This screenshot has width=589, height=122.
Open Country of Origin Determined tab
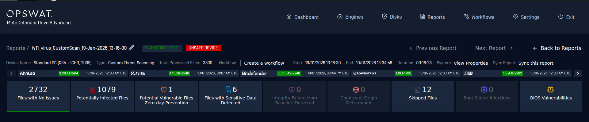[359, 96]
